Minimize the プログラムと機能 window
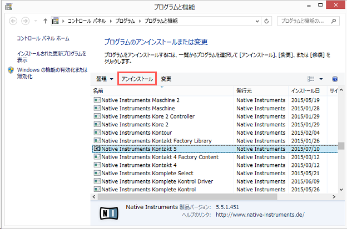This screenshot has width=347, height=229. coord(309,6)
